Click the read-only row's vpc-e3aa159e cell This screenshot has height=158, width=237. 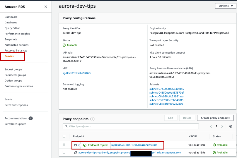click(x=197, y=152)
